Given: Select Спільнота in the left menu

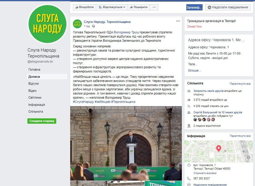Looking at the screenshot, I should (x=36, y=111).
